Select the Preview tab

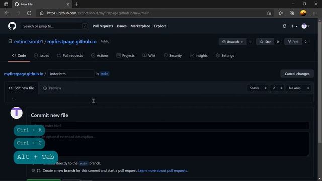(x=52, y=88)
